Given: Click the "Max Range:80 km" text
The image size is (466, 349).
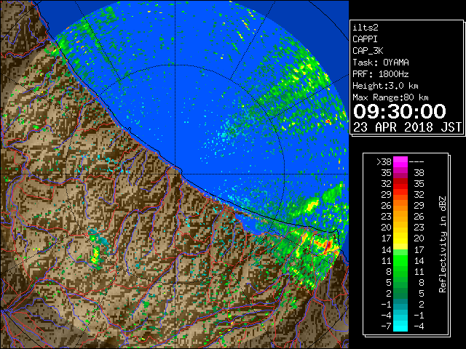Looking at the screenshot, I should tap(390, 97).
